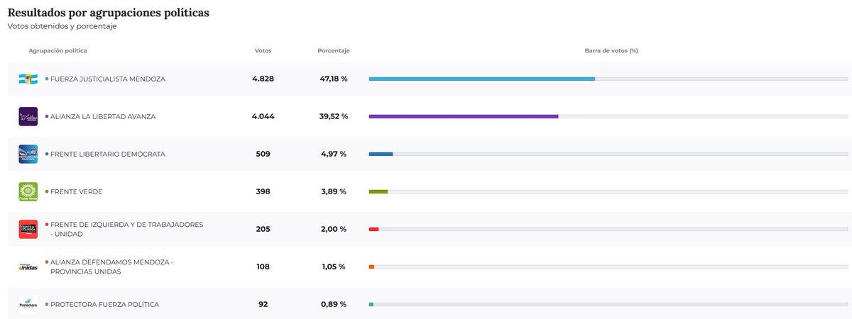The height and width of the screenshot is (319, 852).
Task: Click the Fuerza Justicialista Mendoza blue vote bar
Action: [x=481, y=79]
